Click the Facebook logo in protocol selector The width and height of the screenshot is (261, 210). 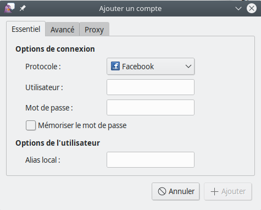coord(115,66)
